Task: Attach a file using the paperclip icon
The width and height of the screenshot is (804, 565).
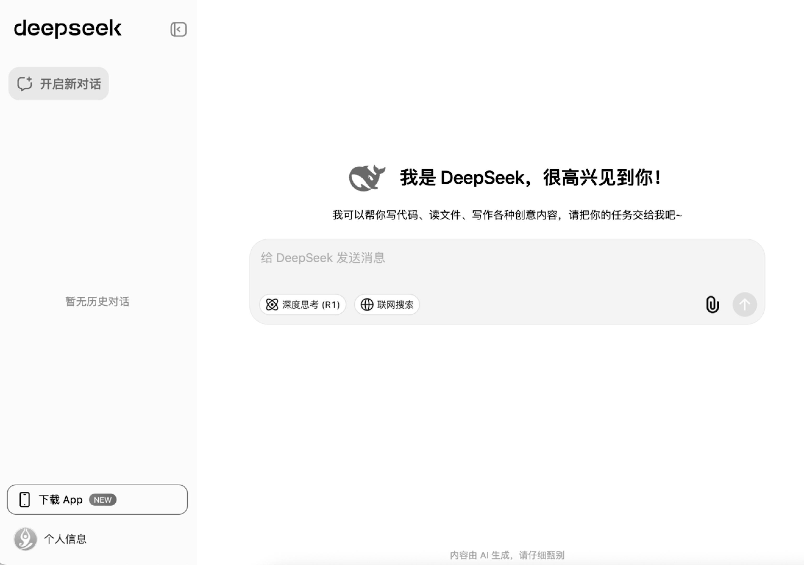Action: click(x=712, y=304)
